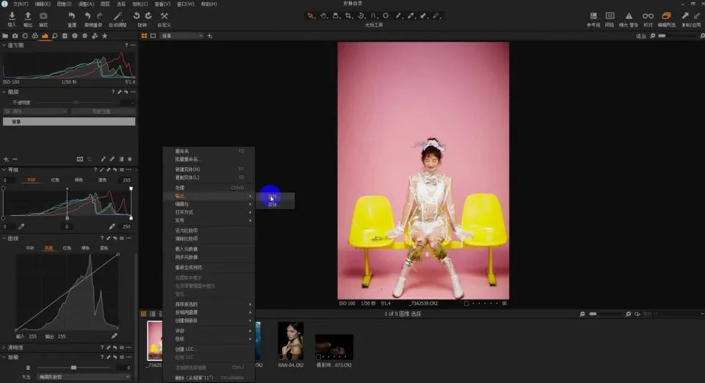
Task: Toggle selection checkbox on RAW-04.CR2 thumbnail
Action: pyautogui.click(x=281, y=357)
